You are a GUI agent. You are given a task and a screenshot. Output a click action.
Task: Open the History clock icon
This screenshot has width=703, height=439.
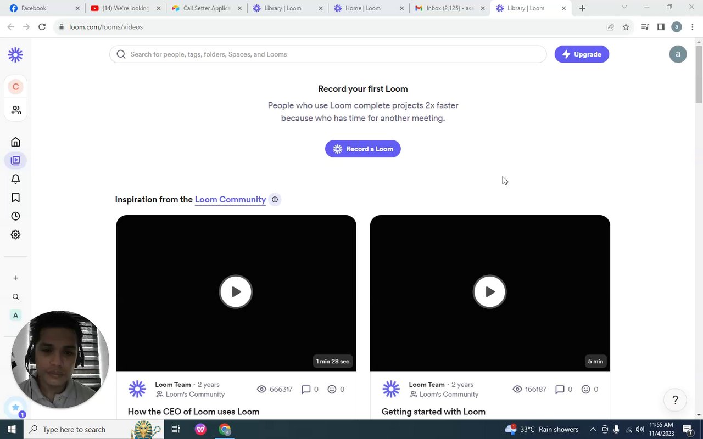pos(15,216)
